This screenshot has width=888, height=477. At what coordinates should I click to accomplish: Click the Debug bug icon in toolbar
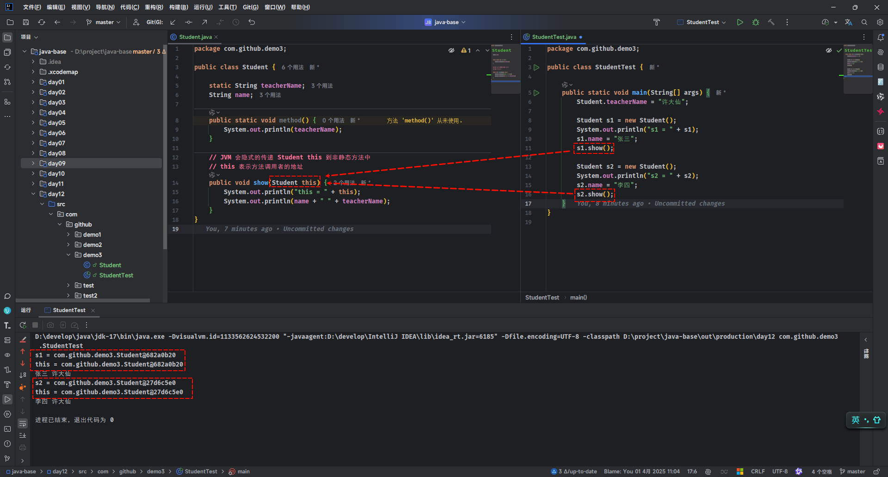(x=756, y=22)
